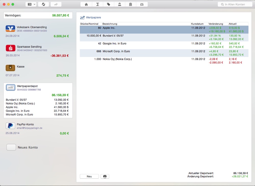Click the sigma sum icon
Image resolution: width=255 pixels, height=186 pixels.
pos(97,4)
